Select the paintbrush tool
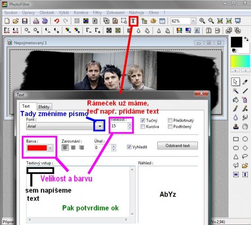Screen dimensions: 251x225 235,109
